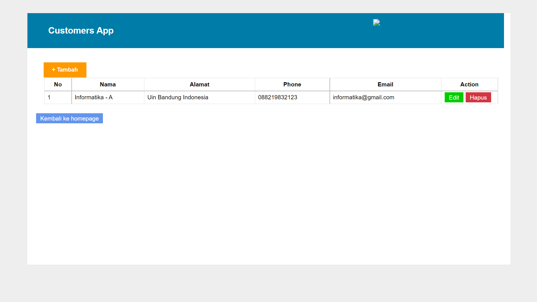Screen dimensions: 537x302
Task: Click the Alamat column header
Action: pos(199,84)
